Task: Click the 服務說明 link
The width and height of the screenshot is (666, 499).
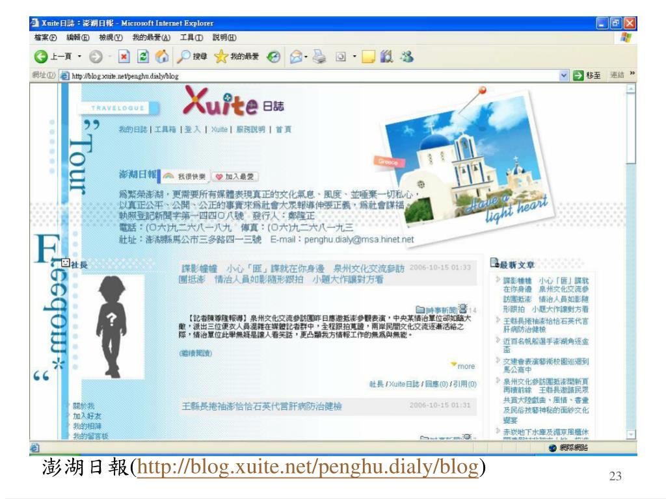Action: (250, 129)
